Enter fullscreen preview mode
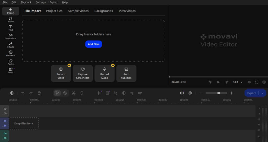268x142 pixels. pos(257,82)
